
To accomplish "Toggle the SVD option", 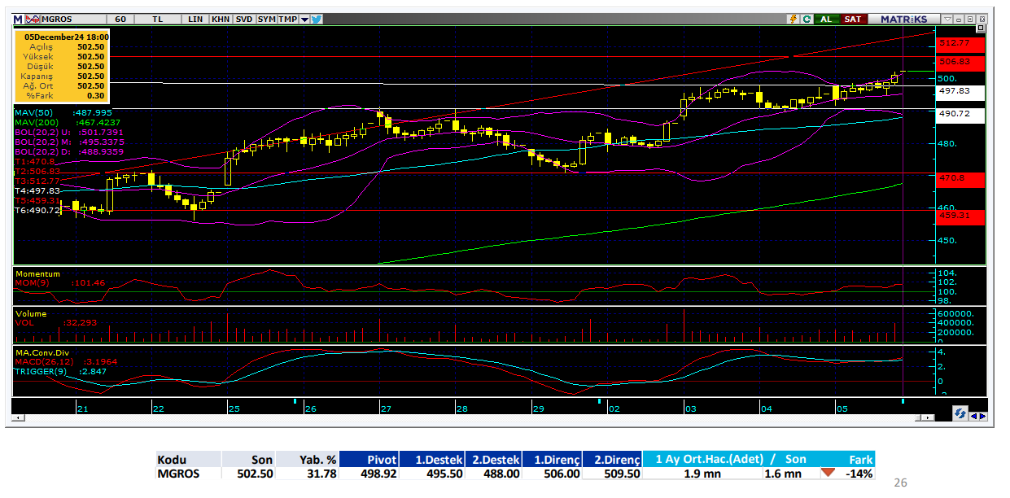I will point(243,19).
